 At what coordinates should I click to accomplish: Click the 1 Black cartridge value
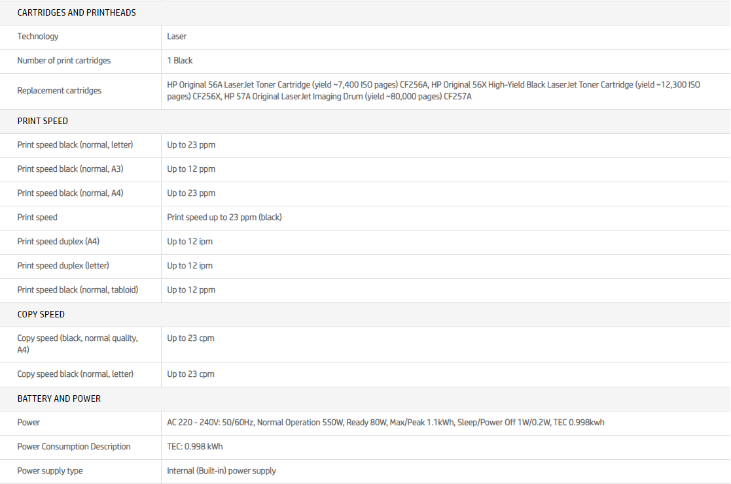pyautogui.click(x=180, y=61)
